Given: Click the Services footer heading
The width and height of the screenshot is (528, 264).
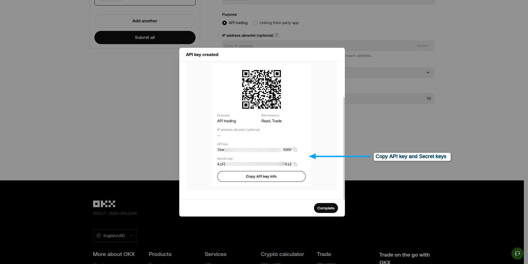Looking at the screenshot, I should click(x=216, y=254).
